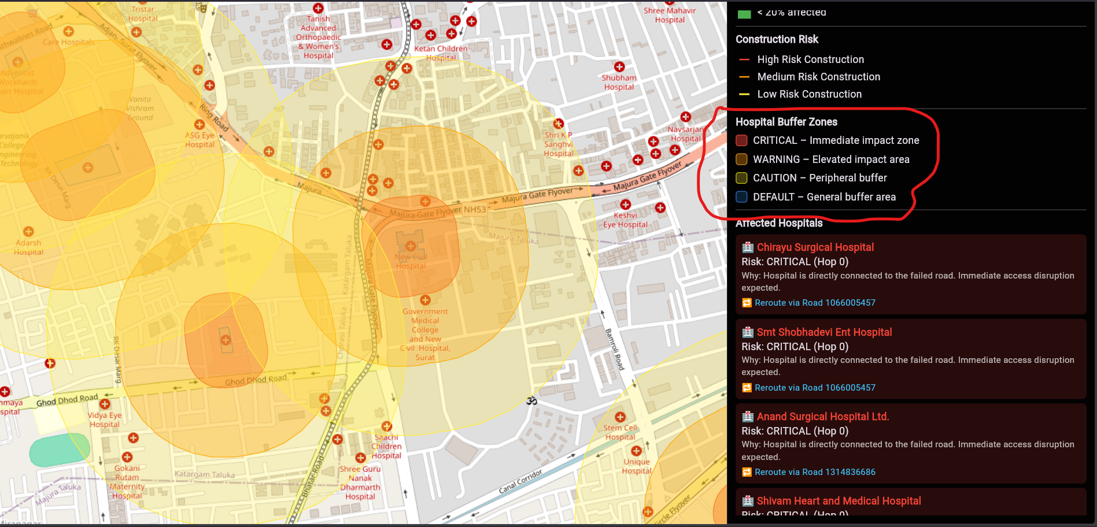Click the Gokani Rutam Maternity Hospital marker
This screenshot has height=527, width=1097.
point(127,457)
